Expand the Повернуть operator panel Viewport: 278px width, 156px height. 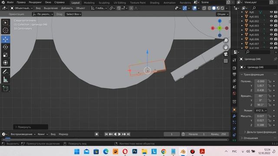coord(30,127)
